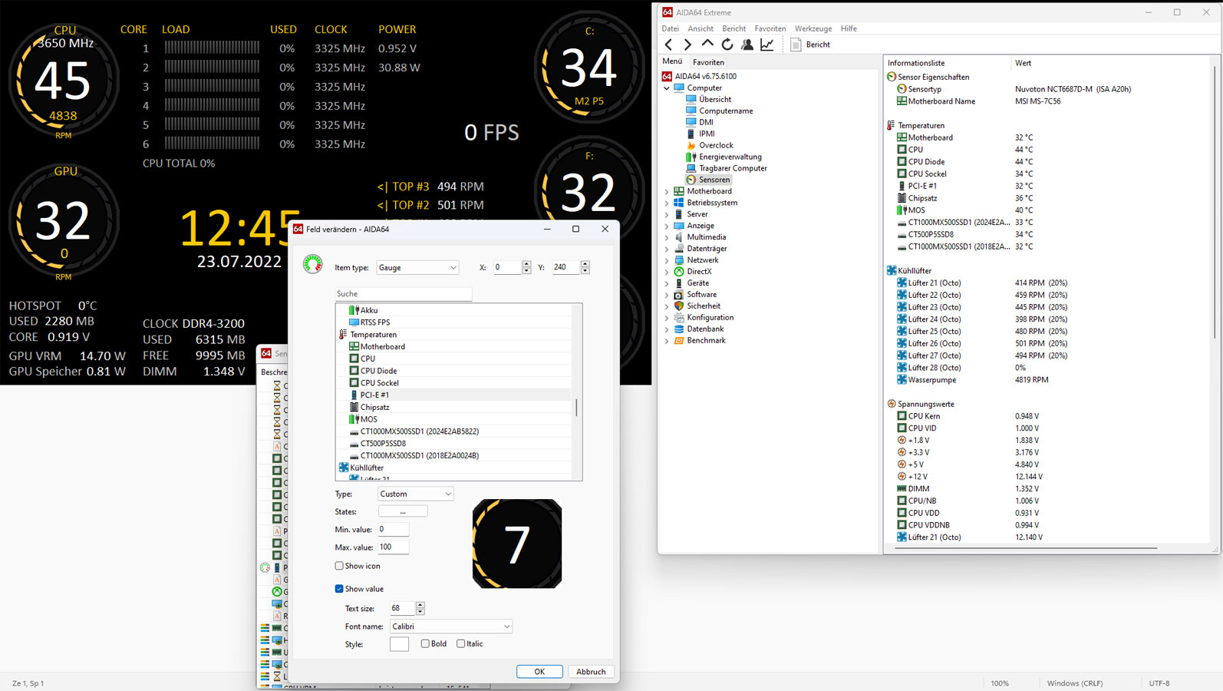
Task: Click the Bericht report button in toolbar
Action: tap(811, 45)
